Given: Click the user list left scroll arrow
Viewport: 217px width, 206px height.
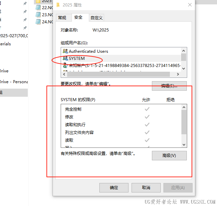Looking at the screenshot, I should [64, 74].
